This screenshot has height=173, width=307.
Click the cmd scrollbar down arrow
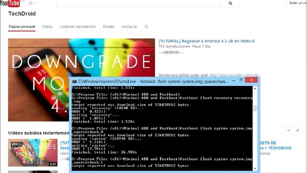point(255,168)
